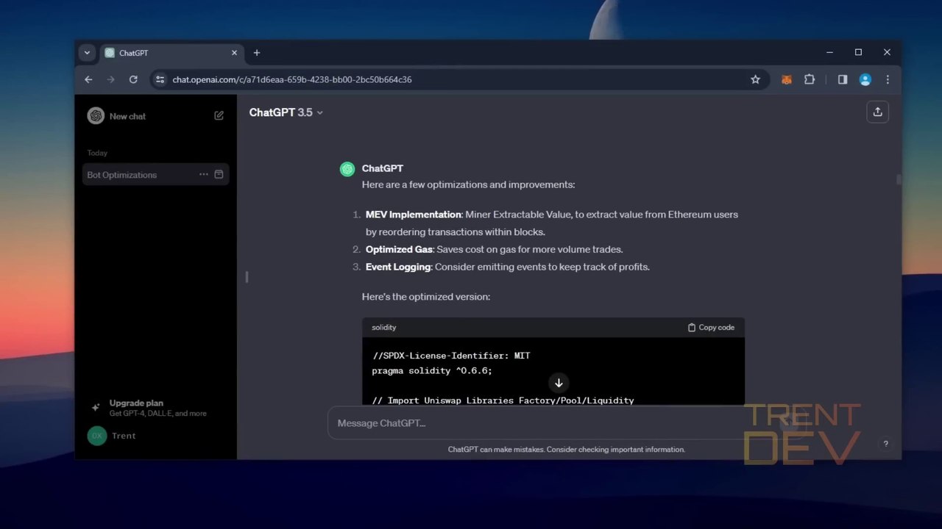The image size is (942, 529).
Task: Open the browser tab search dropdown
Action: coord(87,53)
